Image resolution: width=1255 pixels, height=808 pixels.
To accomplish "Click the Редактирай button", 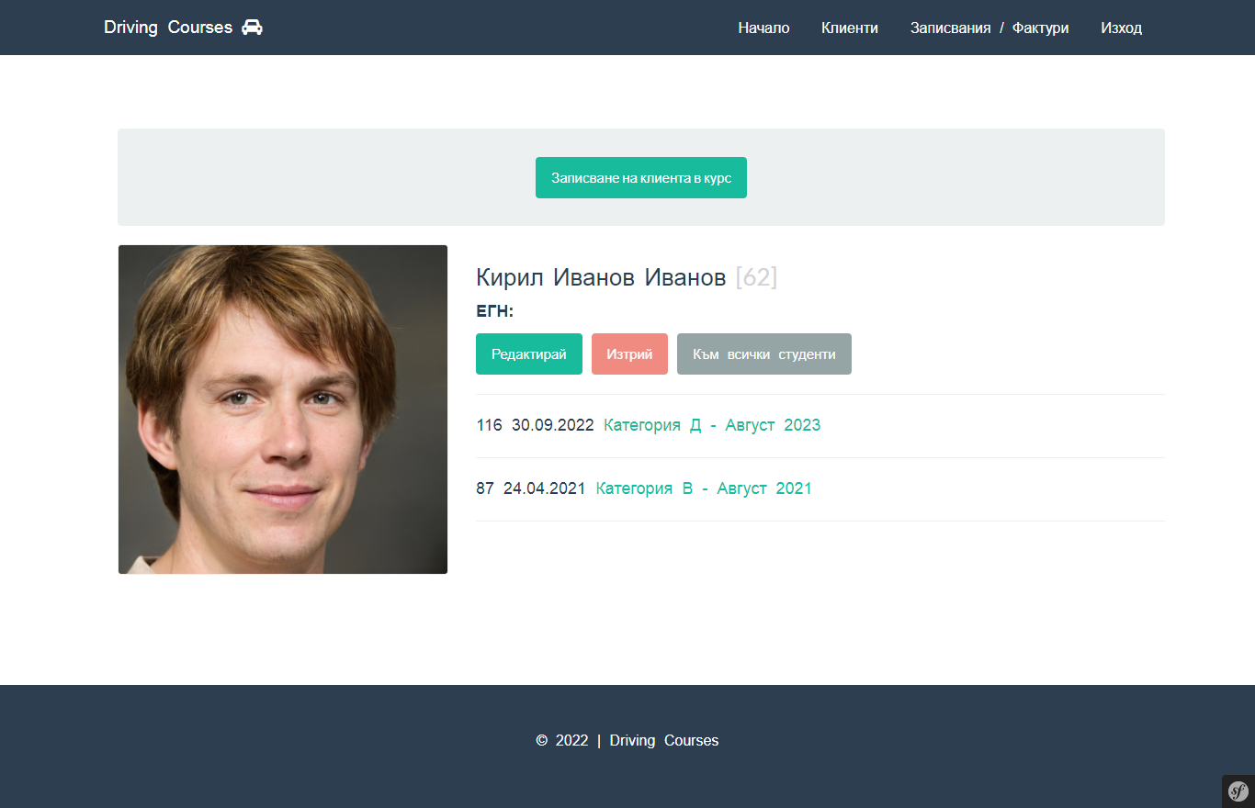I will (528, 353).
